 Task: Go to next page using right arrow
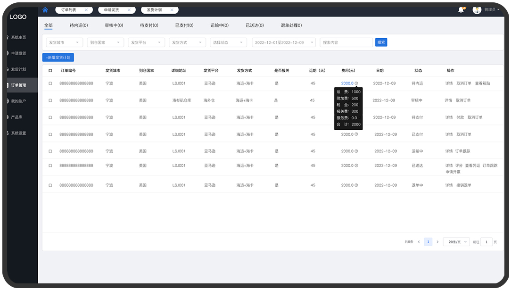(437, 242)
